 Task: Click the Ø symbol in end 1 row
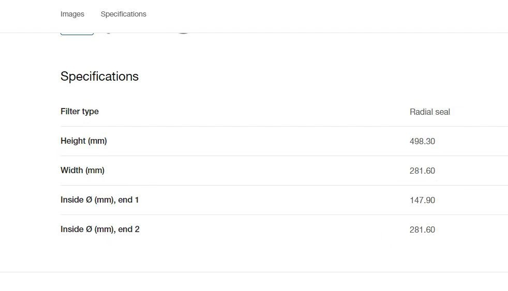(x=89, y=200)
